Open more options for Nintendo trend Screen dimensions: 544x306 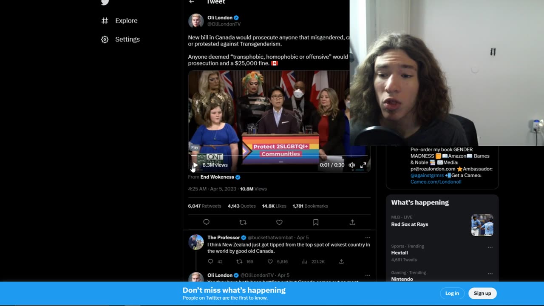[490, 274]
